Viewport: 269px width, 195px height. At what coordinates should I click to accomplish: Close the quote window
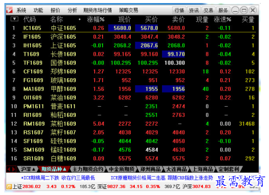(253, 11)
